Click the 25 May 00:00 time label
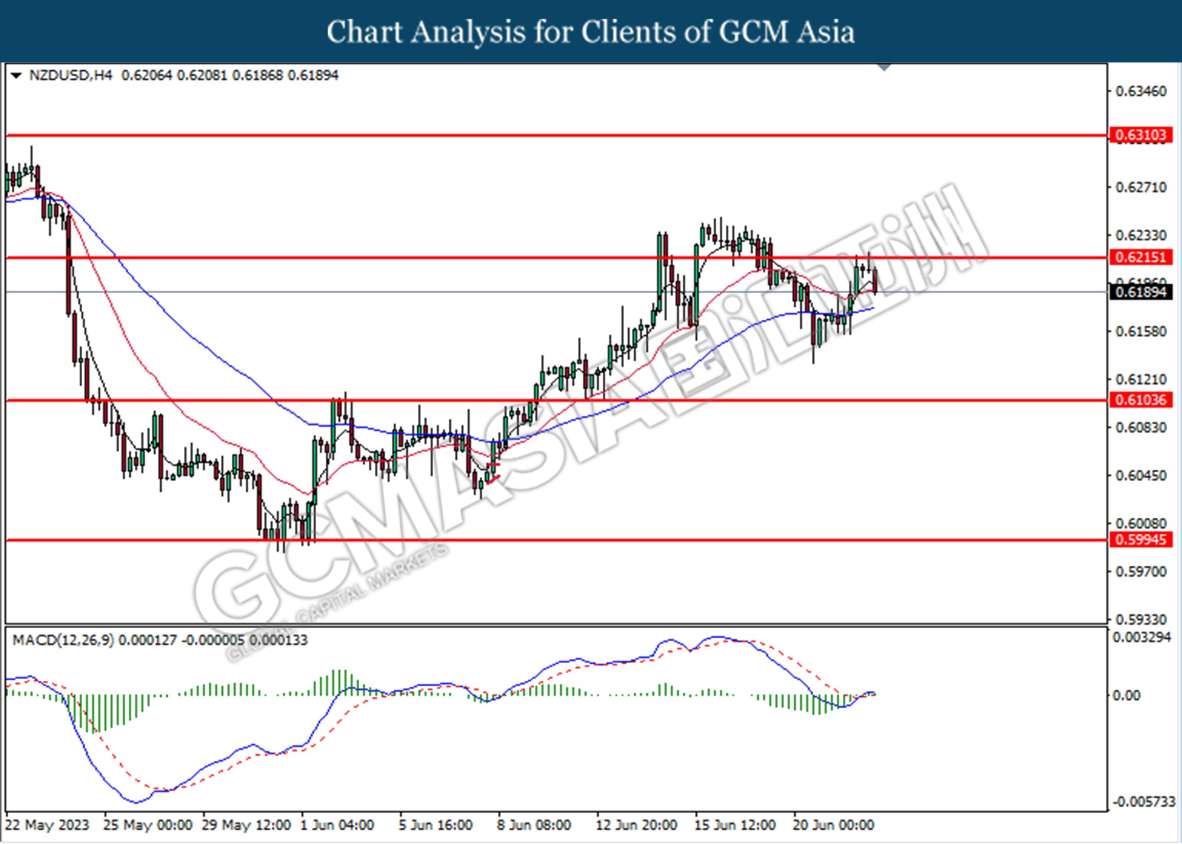The height and width of the screenshot is (844, 1182). coord(148,825)
